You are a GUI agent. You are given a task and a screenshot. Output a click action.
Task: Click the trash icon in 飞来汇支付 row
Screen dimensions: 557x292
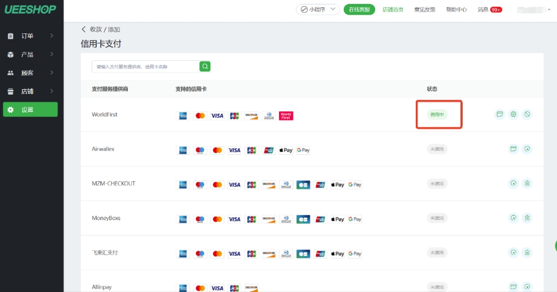coord(527,253)
